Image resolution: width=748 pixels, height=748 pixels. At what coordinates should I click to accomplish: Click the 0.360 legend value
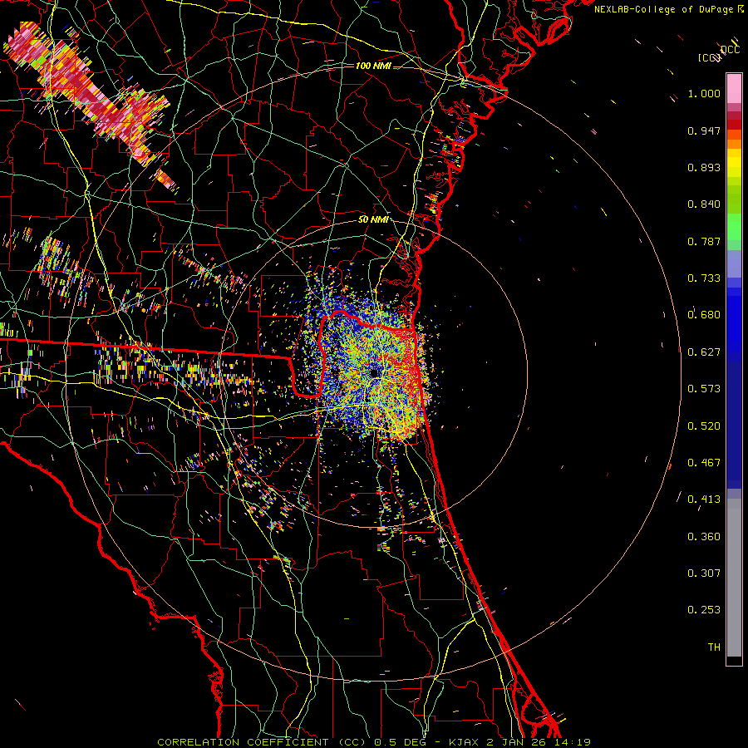(704, 537)
